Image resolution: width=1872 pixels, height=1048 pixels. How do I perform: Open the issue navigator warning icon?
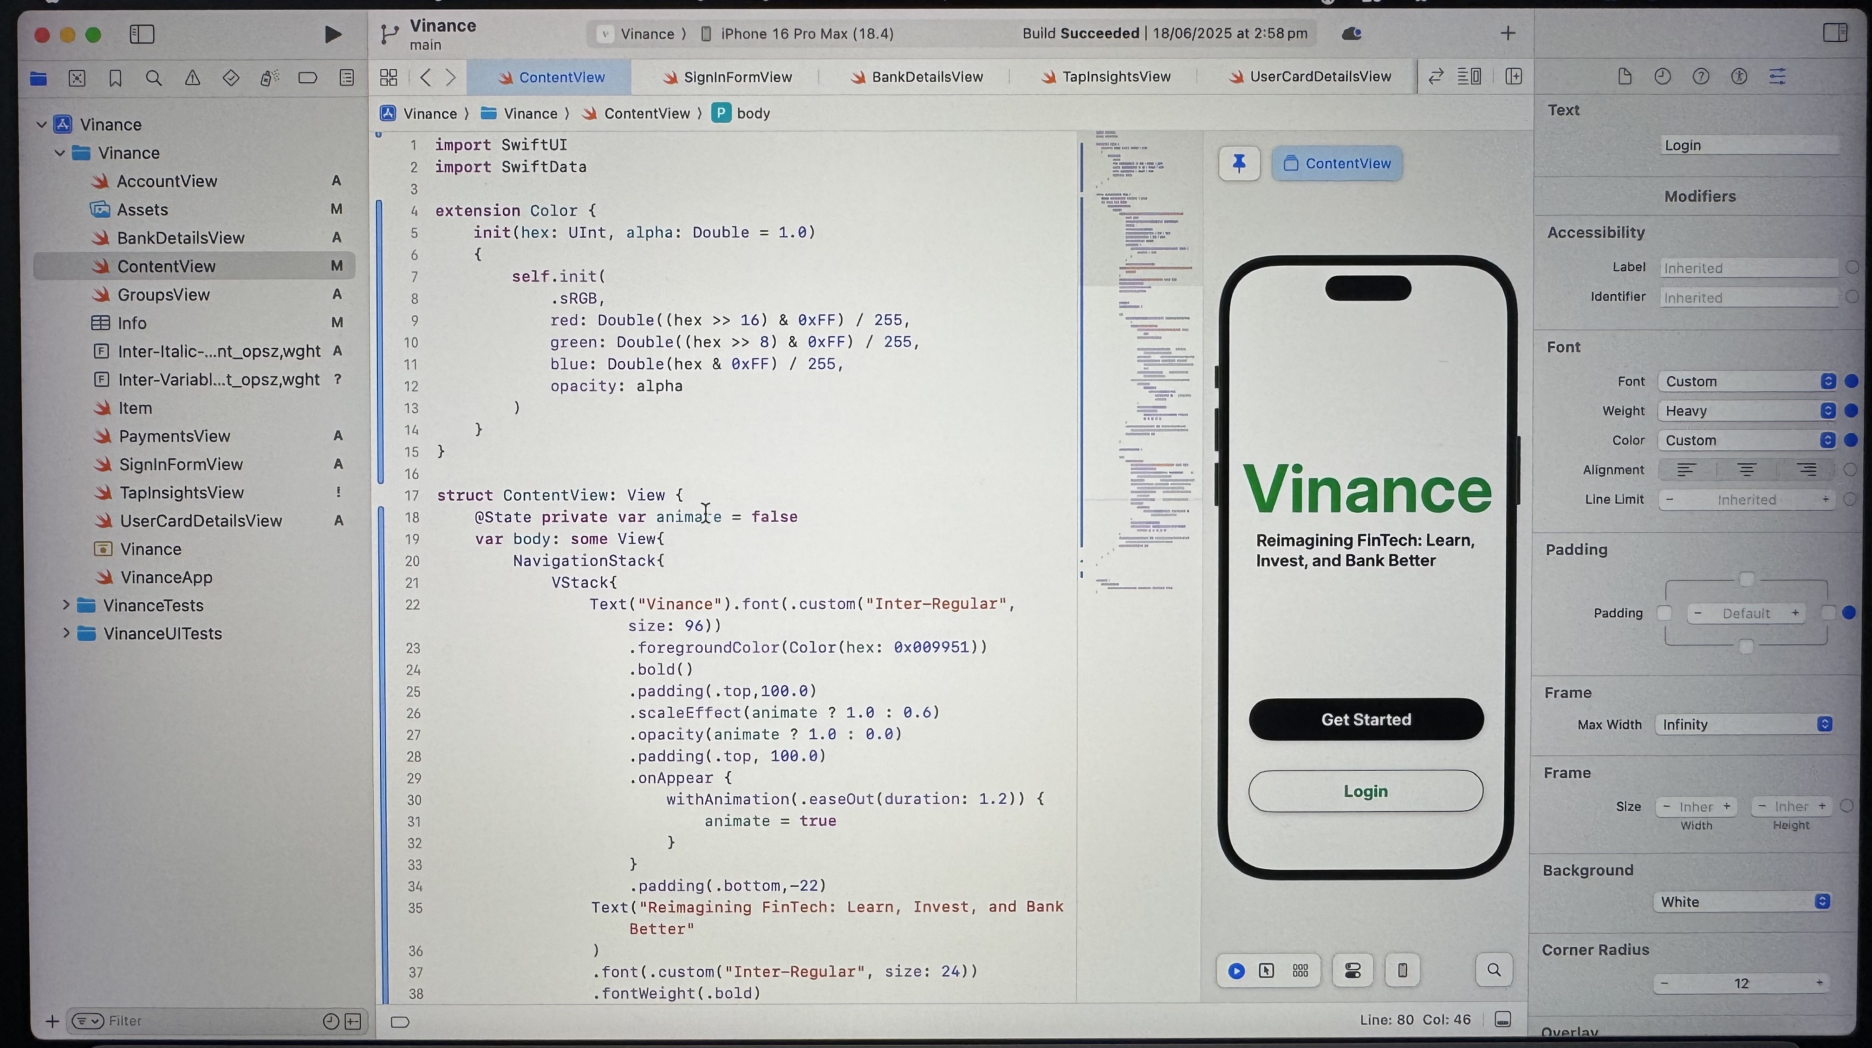pyautogui.click(x=192, y=78)
